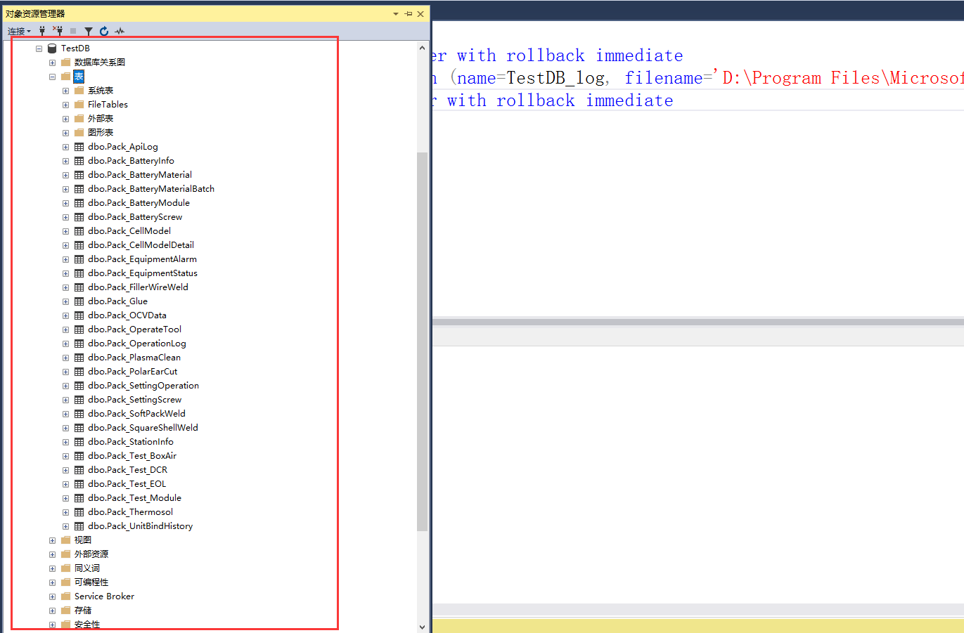Click the table icon of dbo.Pack_Thermosol
Viewport: 964px width, 633px height.
[x=79, y=512]
